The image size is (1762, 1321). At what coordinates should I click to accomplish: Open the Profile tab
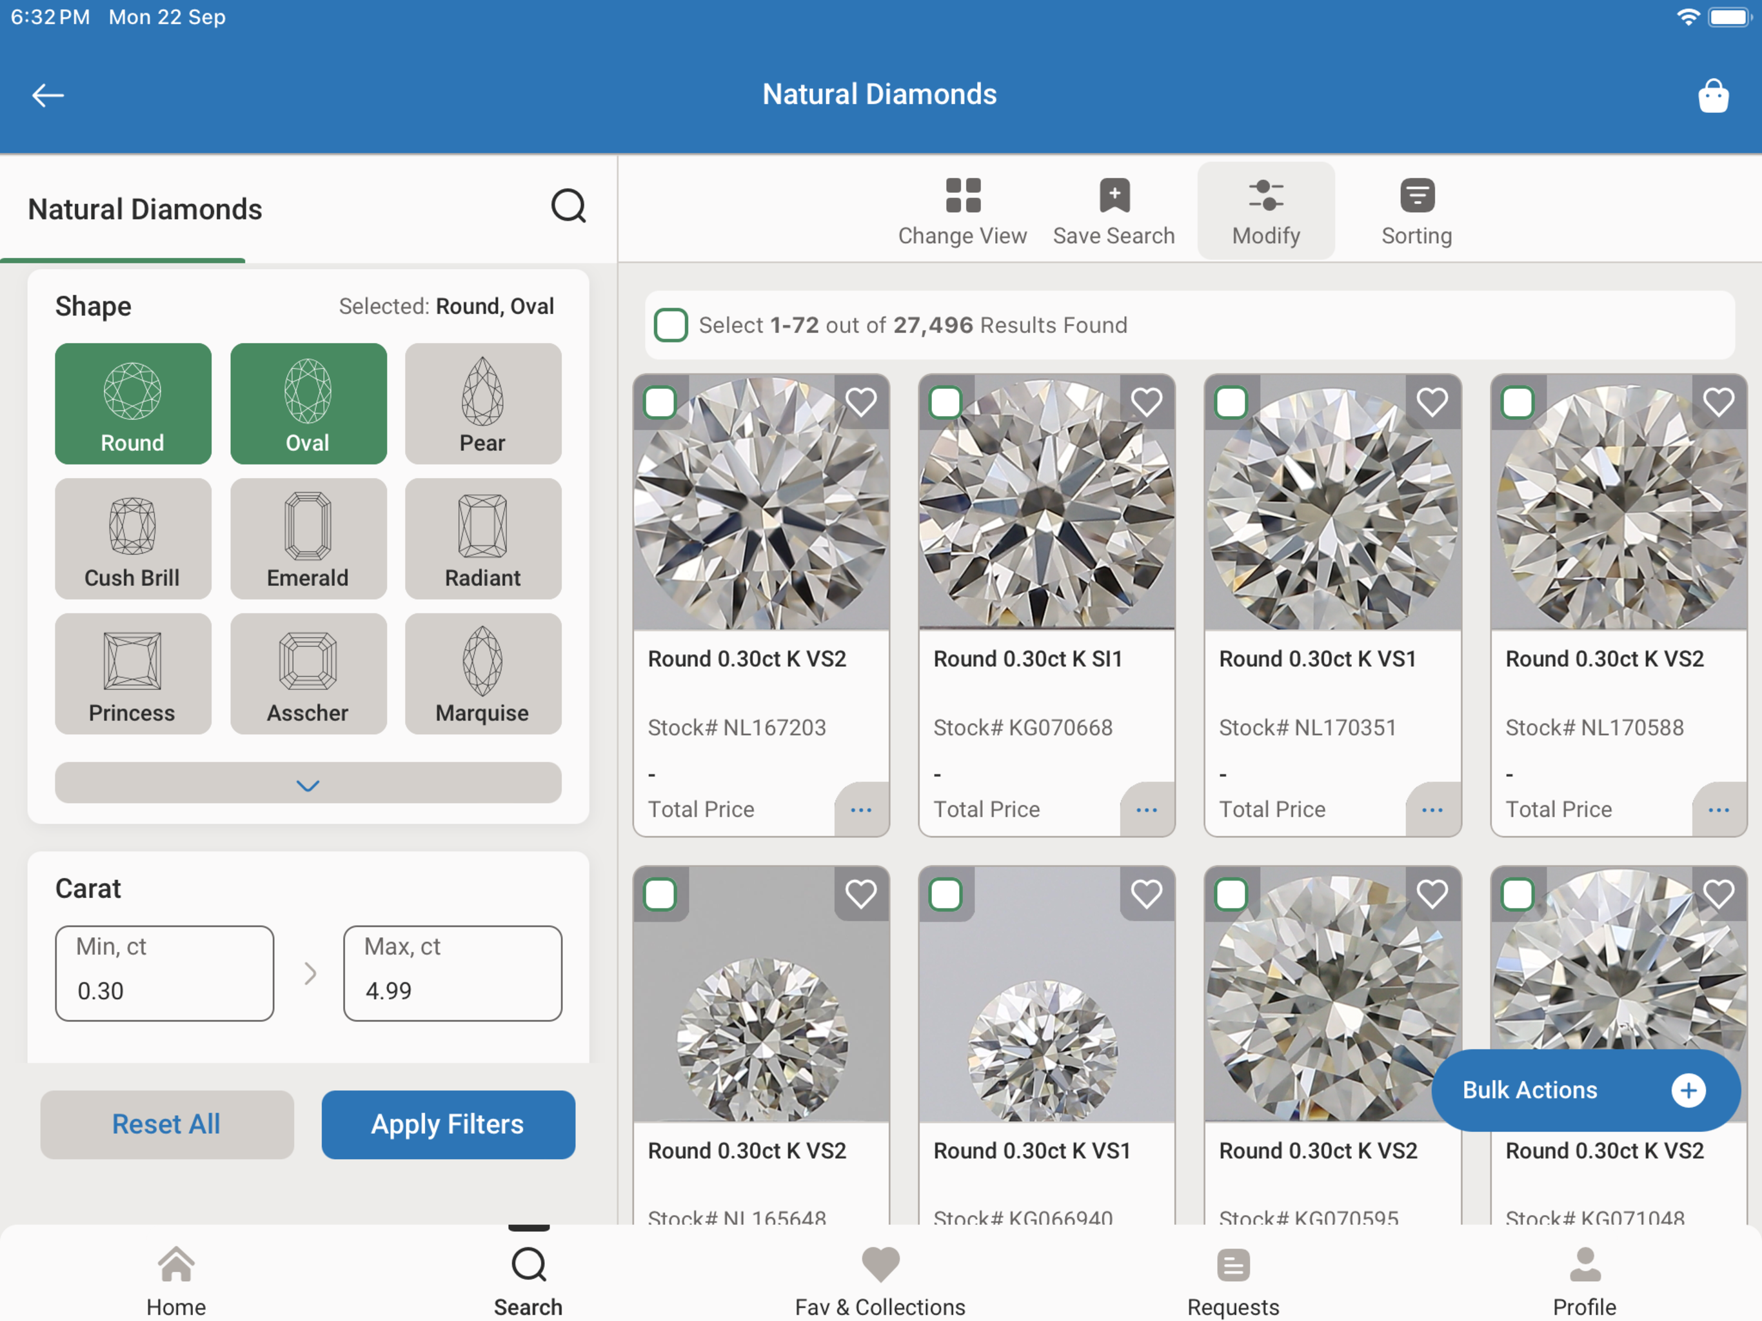click(x=1585, y=1280)
